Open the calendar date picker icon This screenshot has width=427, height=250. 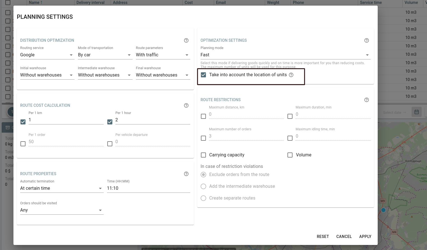pos(416,112)
